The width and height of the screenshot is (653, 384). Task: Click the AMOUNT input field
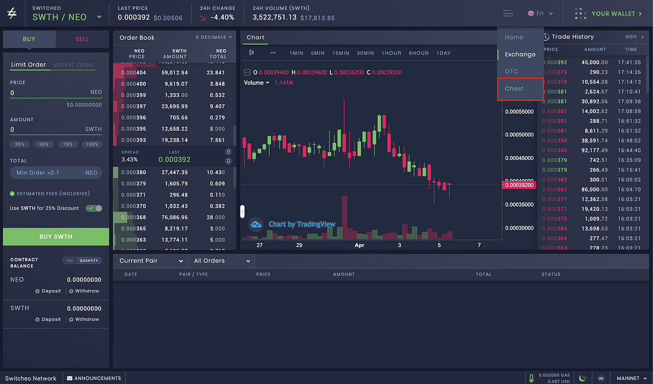[x=56, y=129]
